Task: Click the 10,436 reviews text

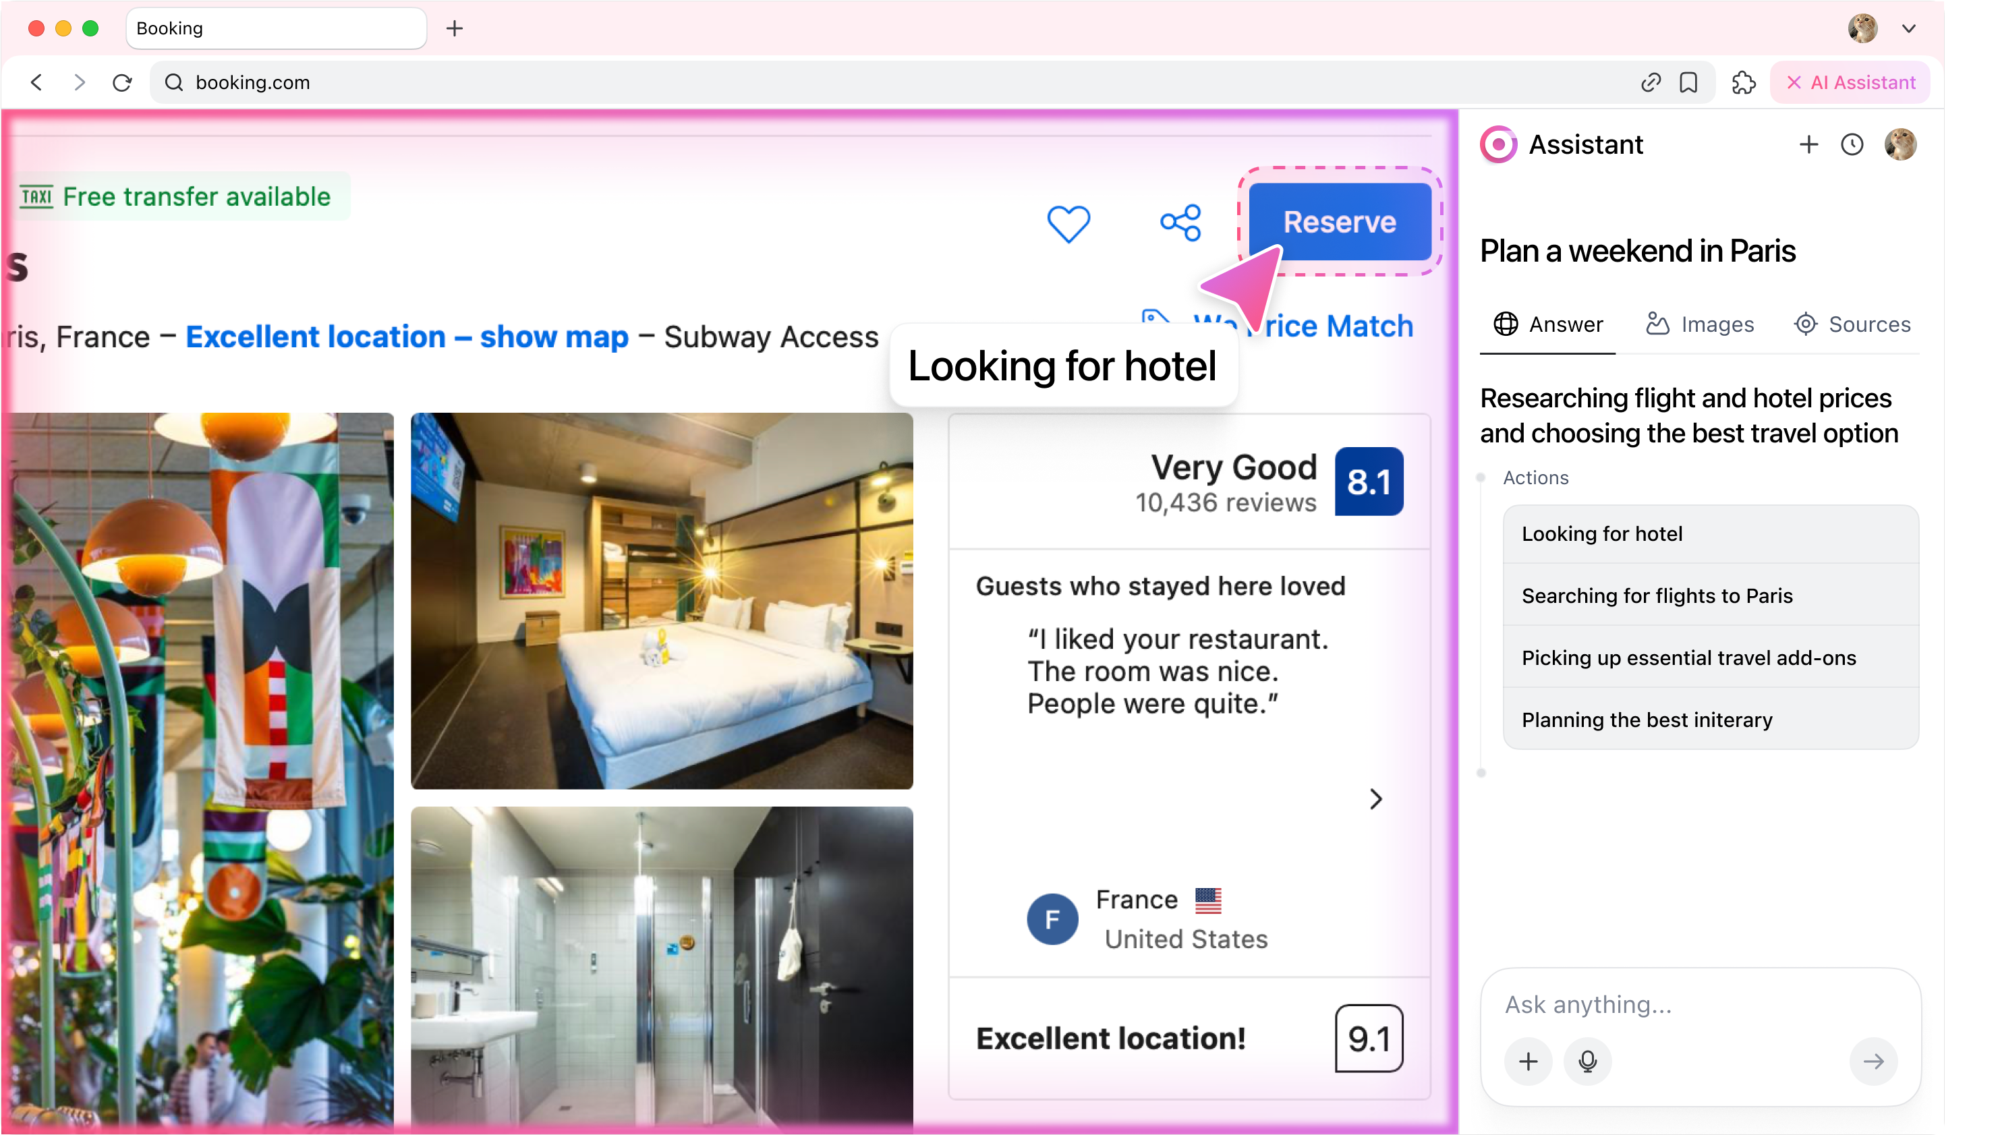Action: 1226,503
